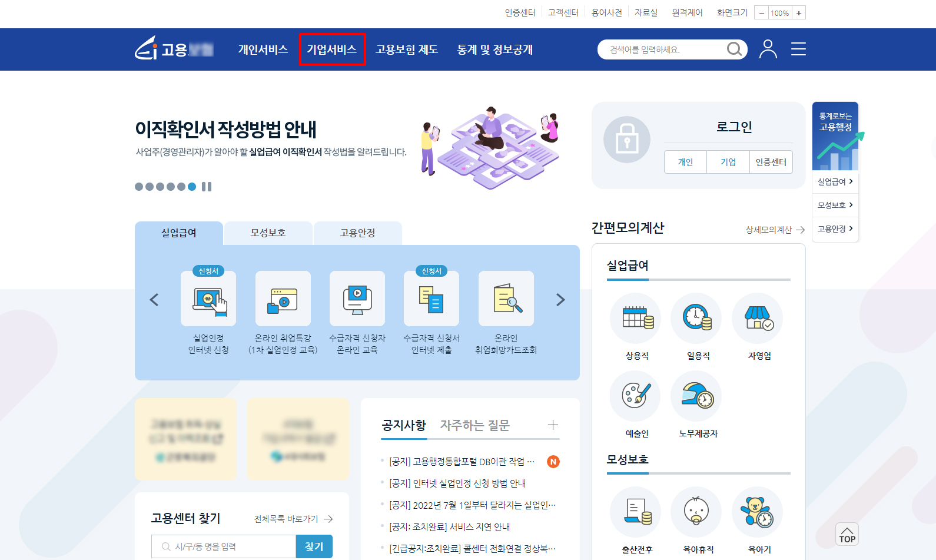
Task: Open notice 인터넷 실업인정 신청 방법 안내
Action: pos(457,483)
